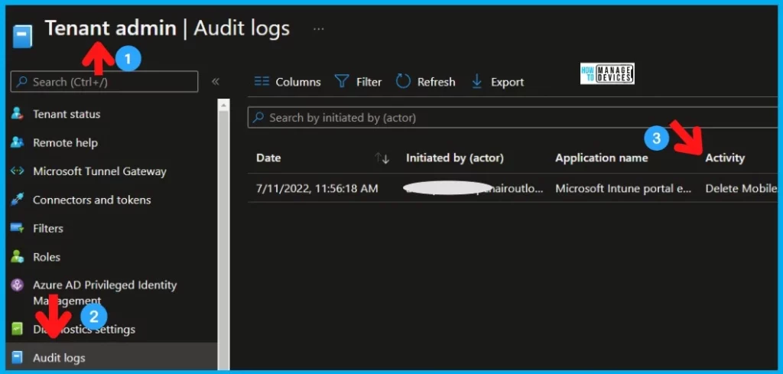Click the Filters sidebar icon
This screenshot has height=374, width=783.
click(x=17, y=228)
